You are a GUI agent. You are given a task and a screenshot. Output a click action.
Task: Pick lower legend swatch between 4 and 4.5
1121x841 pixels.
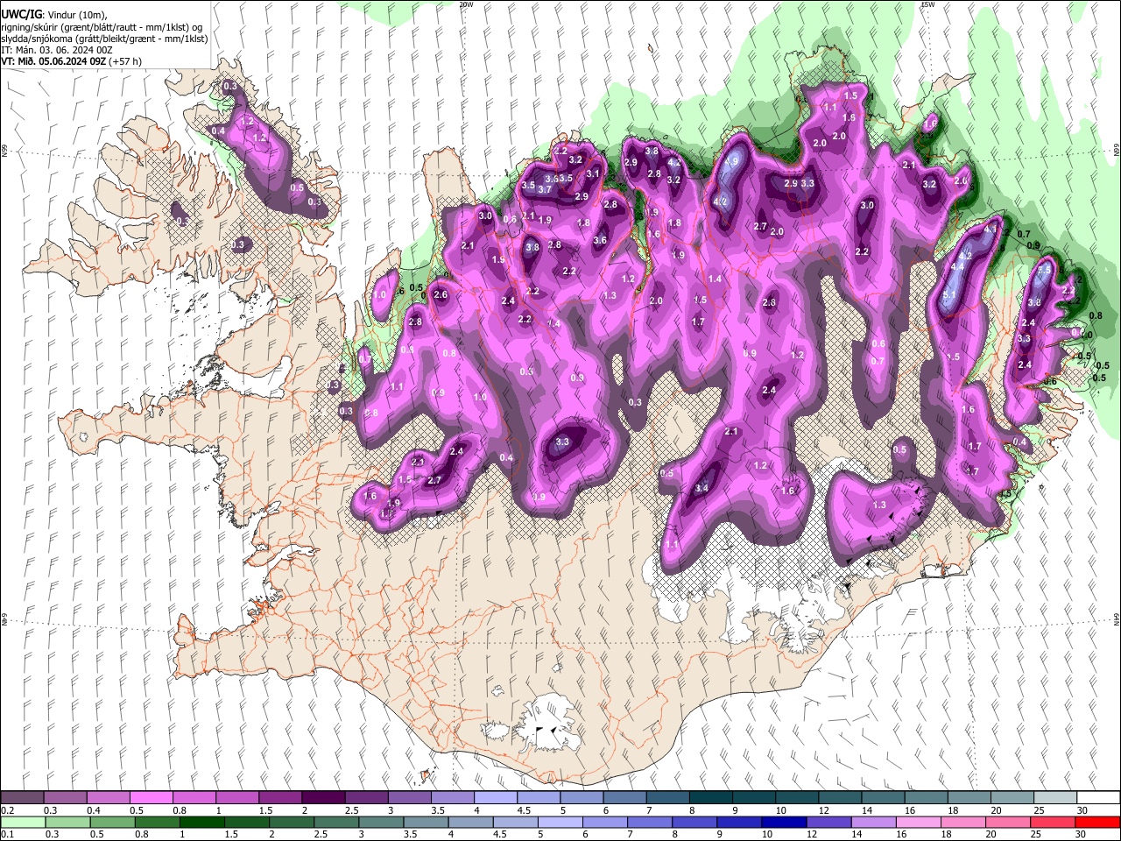(x=469, y=822)
